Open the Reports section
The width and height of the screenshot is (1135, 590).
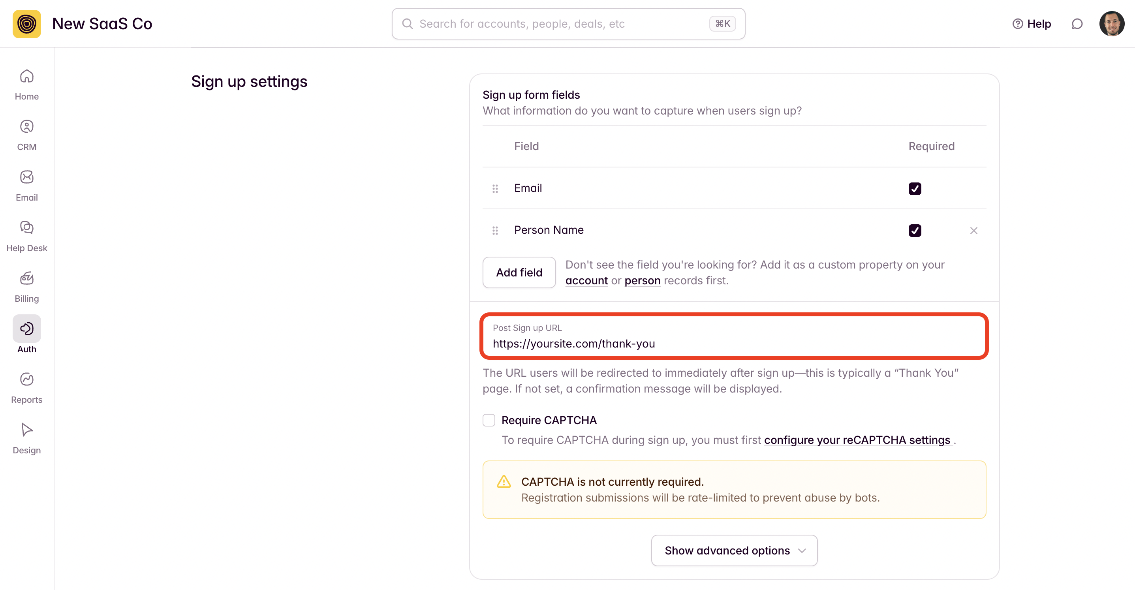26,388
